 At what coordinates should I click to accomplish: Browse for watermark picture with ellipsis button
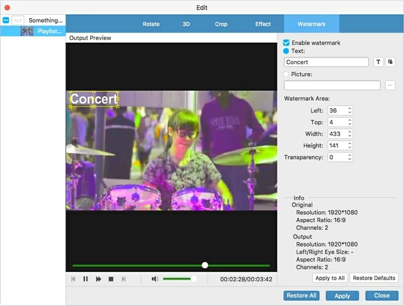click(390, 85)
